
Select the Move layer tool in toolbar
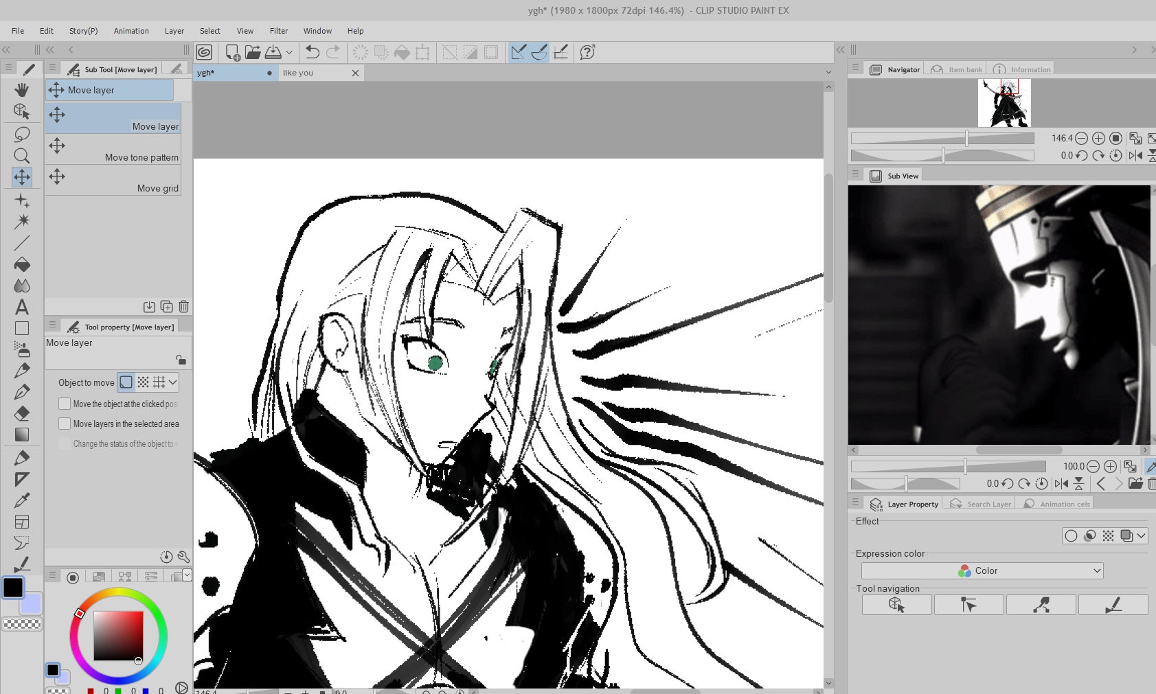[22, 177]
